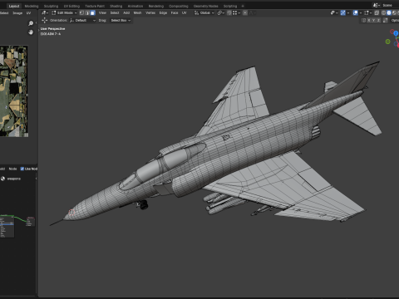The image size is (399, 299).
Task: Toggle X axis mirror button
Action: [x=369, y=20]
